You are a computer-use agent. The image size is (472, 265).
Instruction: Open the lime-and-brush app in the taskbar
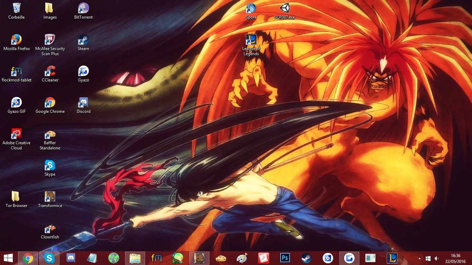pyautogui.click(x=178, y=258)
